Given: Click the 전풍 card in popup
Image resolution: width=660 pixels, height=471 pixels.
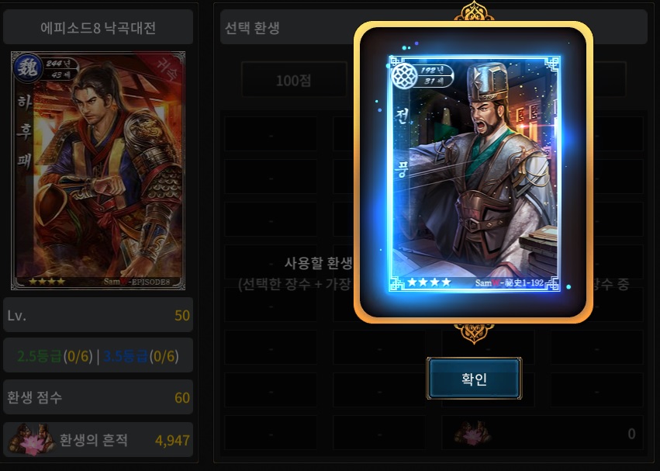Looking at the screenshot, I should [x=474, y=173].
